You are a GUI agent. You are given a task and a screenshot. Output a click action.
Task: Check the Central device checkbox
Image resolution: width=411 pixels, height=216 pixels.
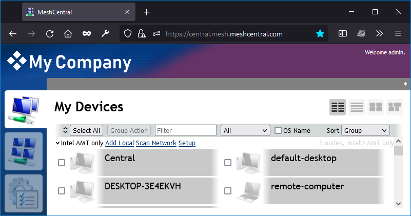coord(62,163)
